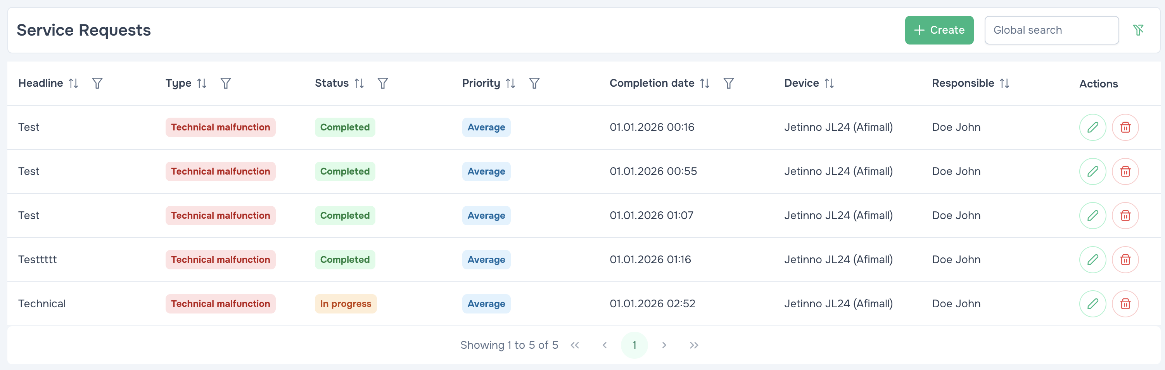Open the filter icon on the Completion date column
Viewport: 1165px width, 370px height.
(x=729, y=83)
